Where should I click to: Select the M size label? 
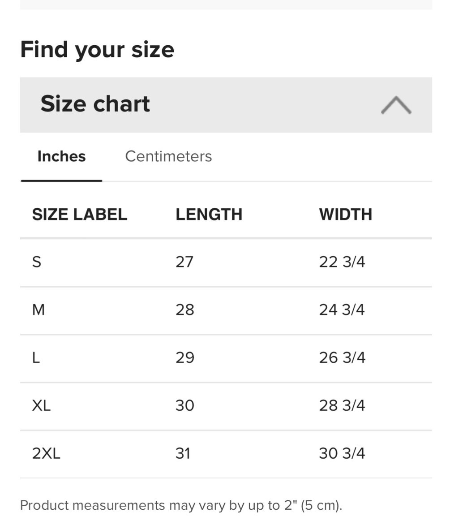pos(39,310)
